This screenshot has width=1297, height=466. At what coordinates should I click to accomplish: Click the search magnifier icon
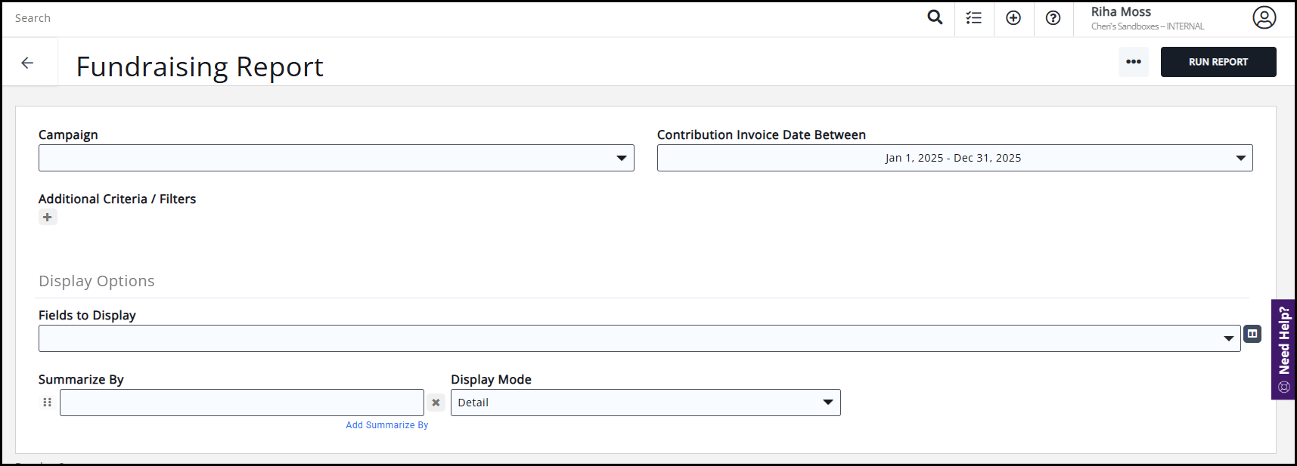935,17
